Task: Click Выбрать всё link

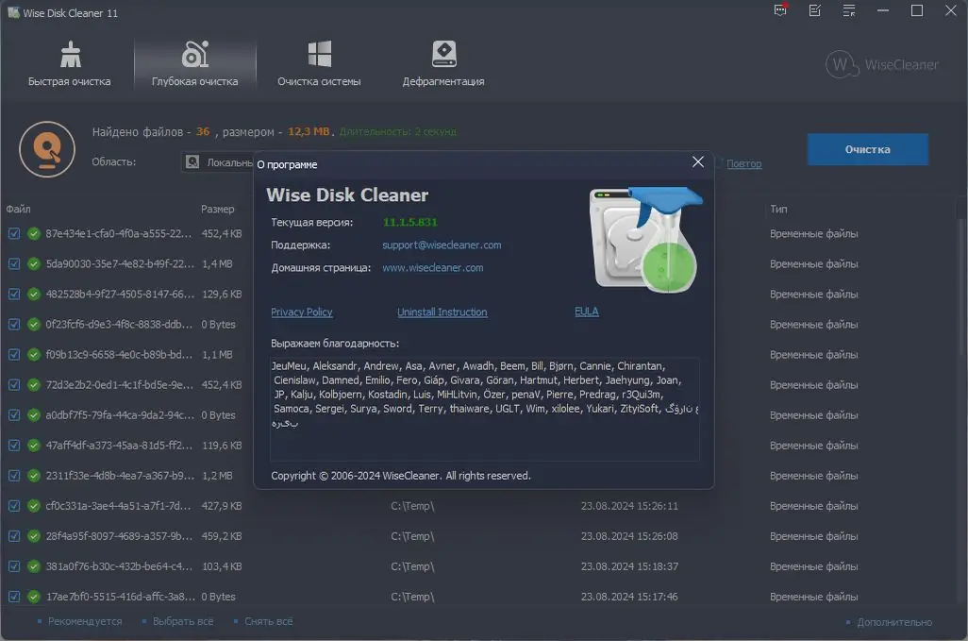Action: [x=183, y=621]
